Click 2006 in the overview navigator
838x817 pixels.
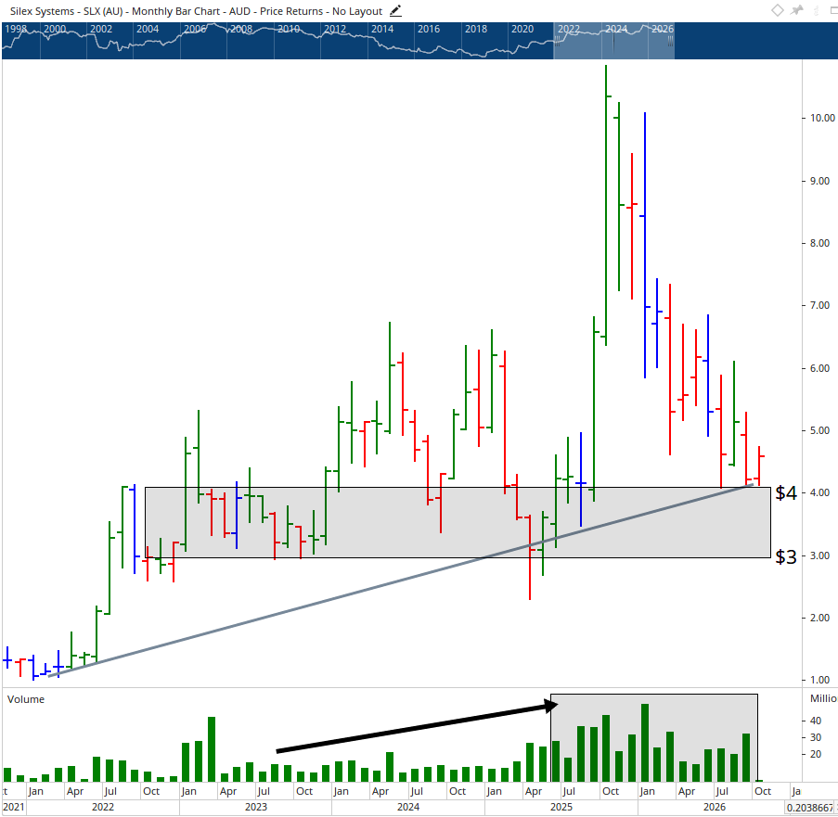coord(195,29)
